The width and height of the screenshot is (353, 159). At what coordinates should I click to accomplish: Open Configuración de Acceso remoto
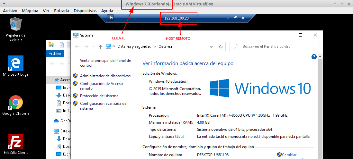coord(101,86)
